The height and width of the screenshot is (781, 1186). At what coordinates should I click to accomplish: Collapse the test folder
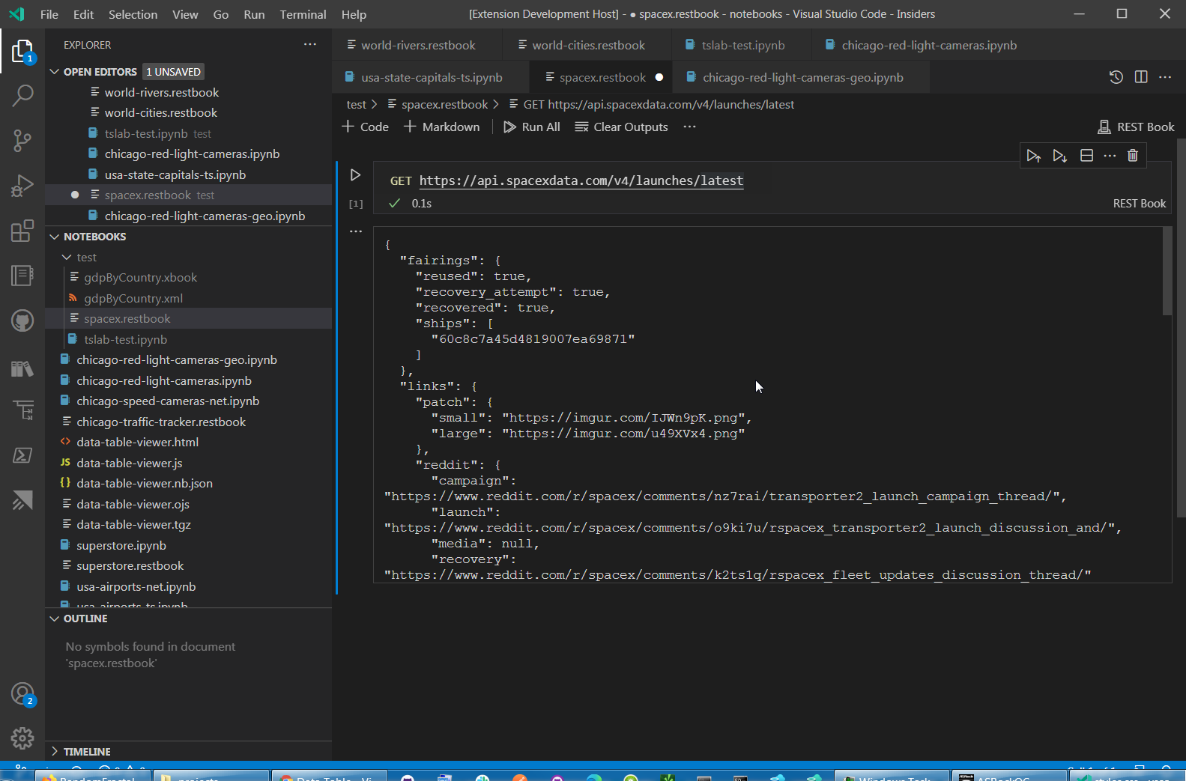pyautogui.click(x=67, y=258)
